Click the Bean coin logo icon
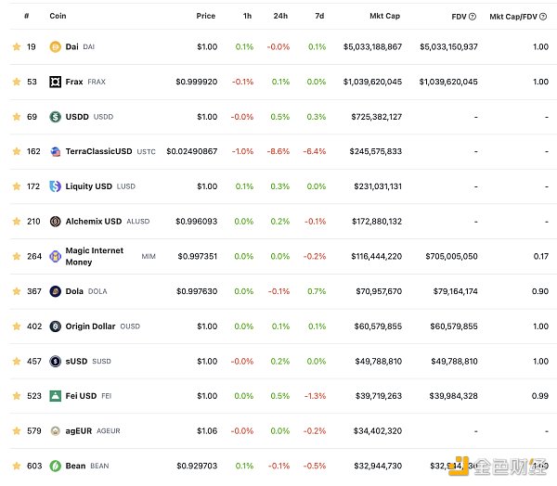Image resolution: width=557 pixels, height=486 pixels. (56, 466)
